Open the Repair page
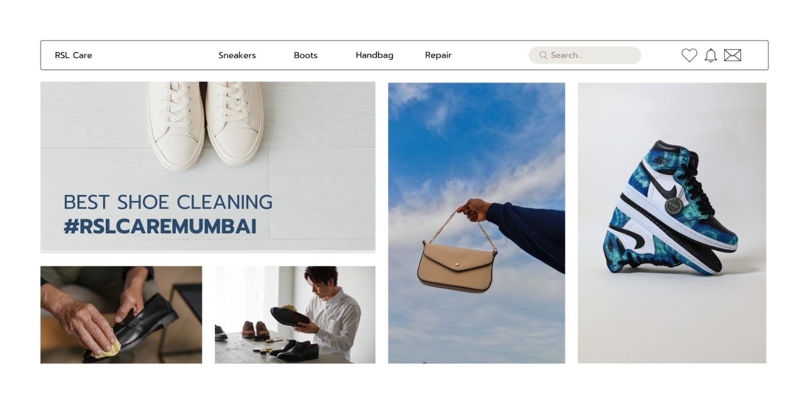The height and width of the screenshot is (404, 809). tap(438, 55)
